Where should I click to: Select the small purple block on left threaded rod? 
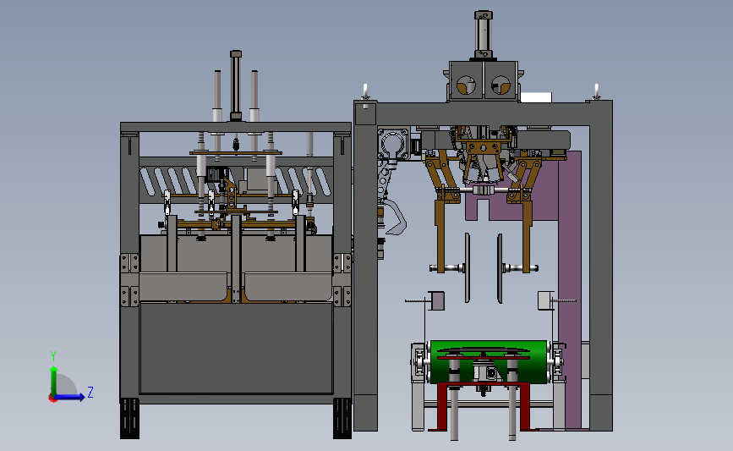(x=436, y=301)
